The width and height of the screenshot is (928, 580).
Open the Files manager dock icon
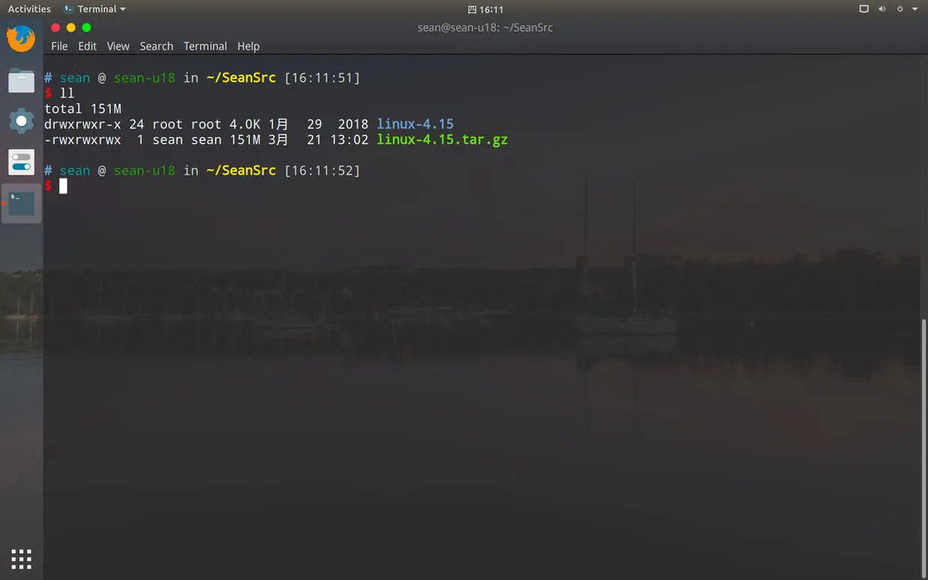click(21, 80)
